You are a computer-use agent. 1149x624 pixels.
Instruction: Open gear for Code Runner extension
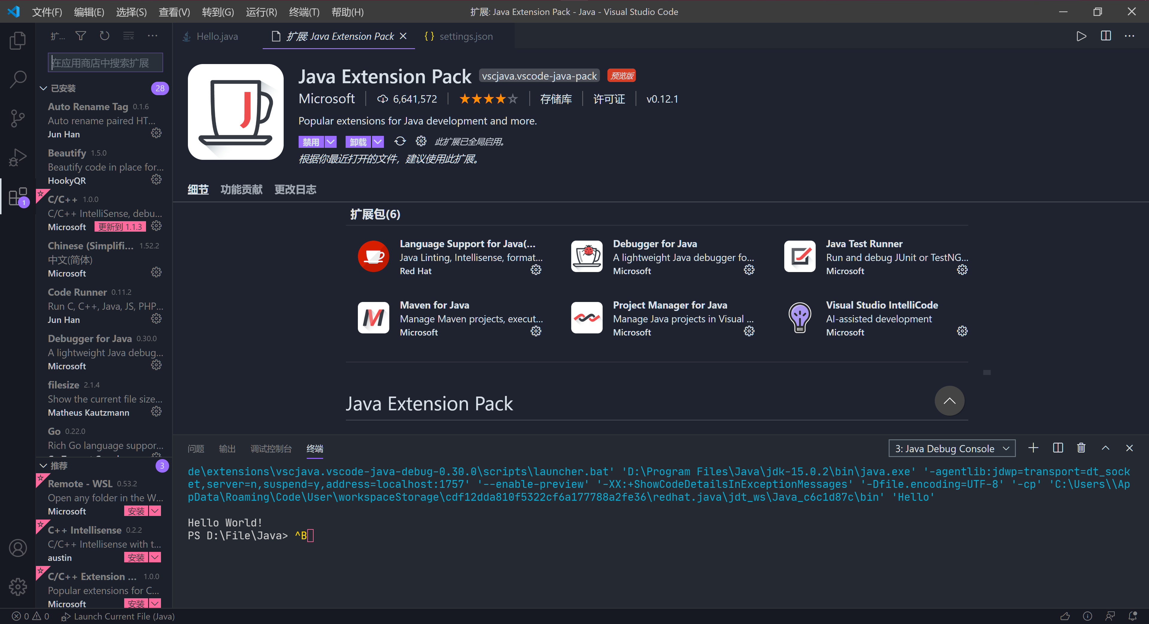coord(156,318)
